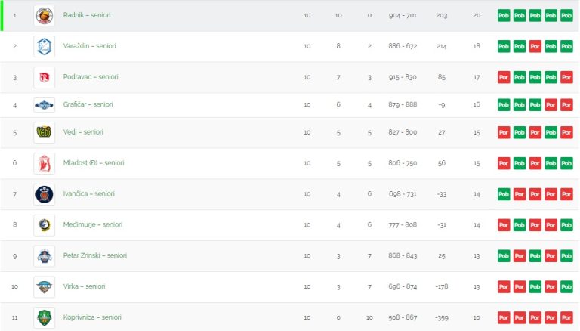
Task: Go to Podravac – seniori team page
Action: pos(91,77)
